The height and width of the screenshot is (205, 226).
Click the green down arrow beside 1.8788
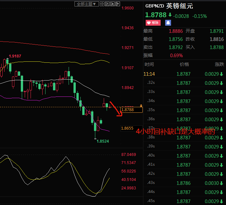(x=170, y=15)
